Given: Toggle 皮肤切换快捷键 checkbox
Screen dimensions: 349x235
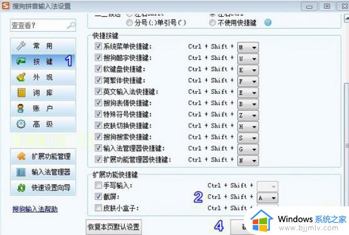Looking at the screenshot, I should point(98,125).
